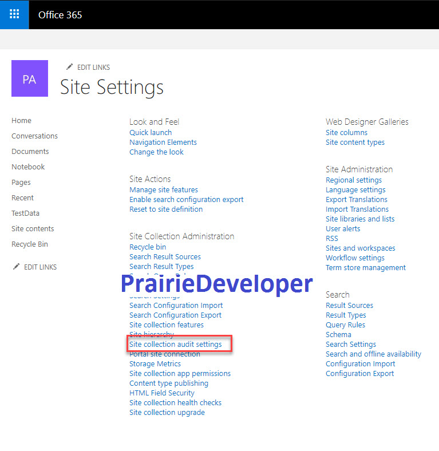Open the Office 365 app launcher grid
Image resolution: width=439 pixels, height=451 pixels.
click(14, 14)
